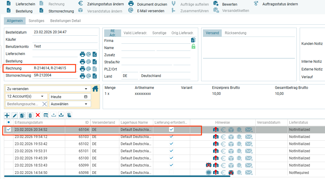
Task: Open the Rücksendung tab
Action: click(235, 33)
